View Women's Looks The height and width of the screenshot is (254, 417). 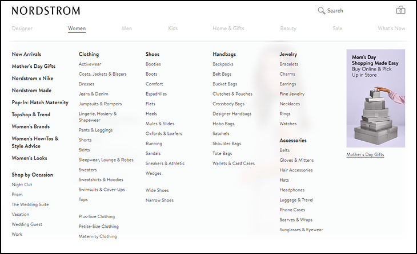click(29, 158)
